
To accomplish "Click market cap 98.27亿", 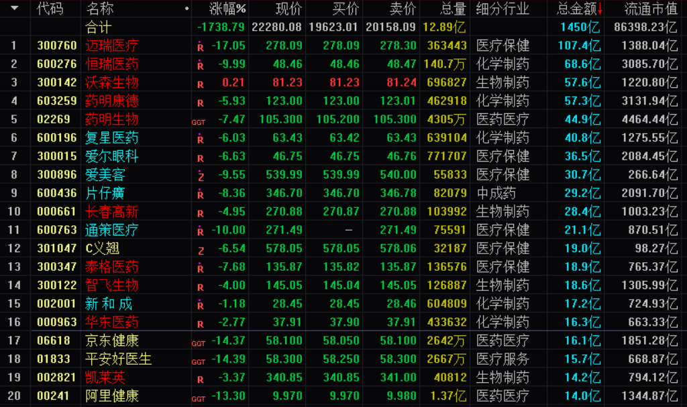I will pos(656,248).
